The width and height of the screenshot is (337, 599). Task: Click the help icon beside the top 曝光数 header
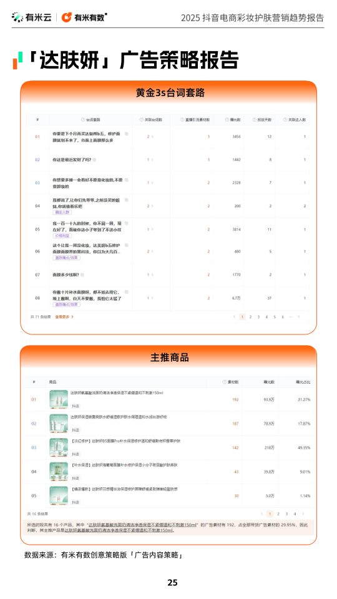tap(227, 120)
